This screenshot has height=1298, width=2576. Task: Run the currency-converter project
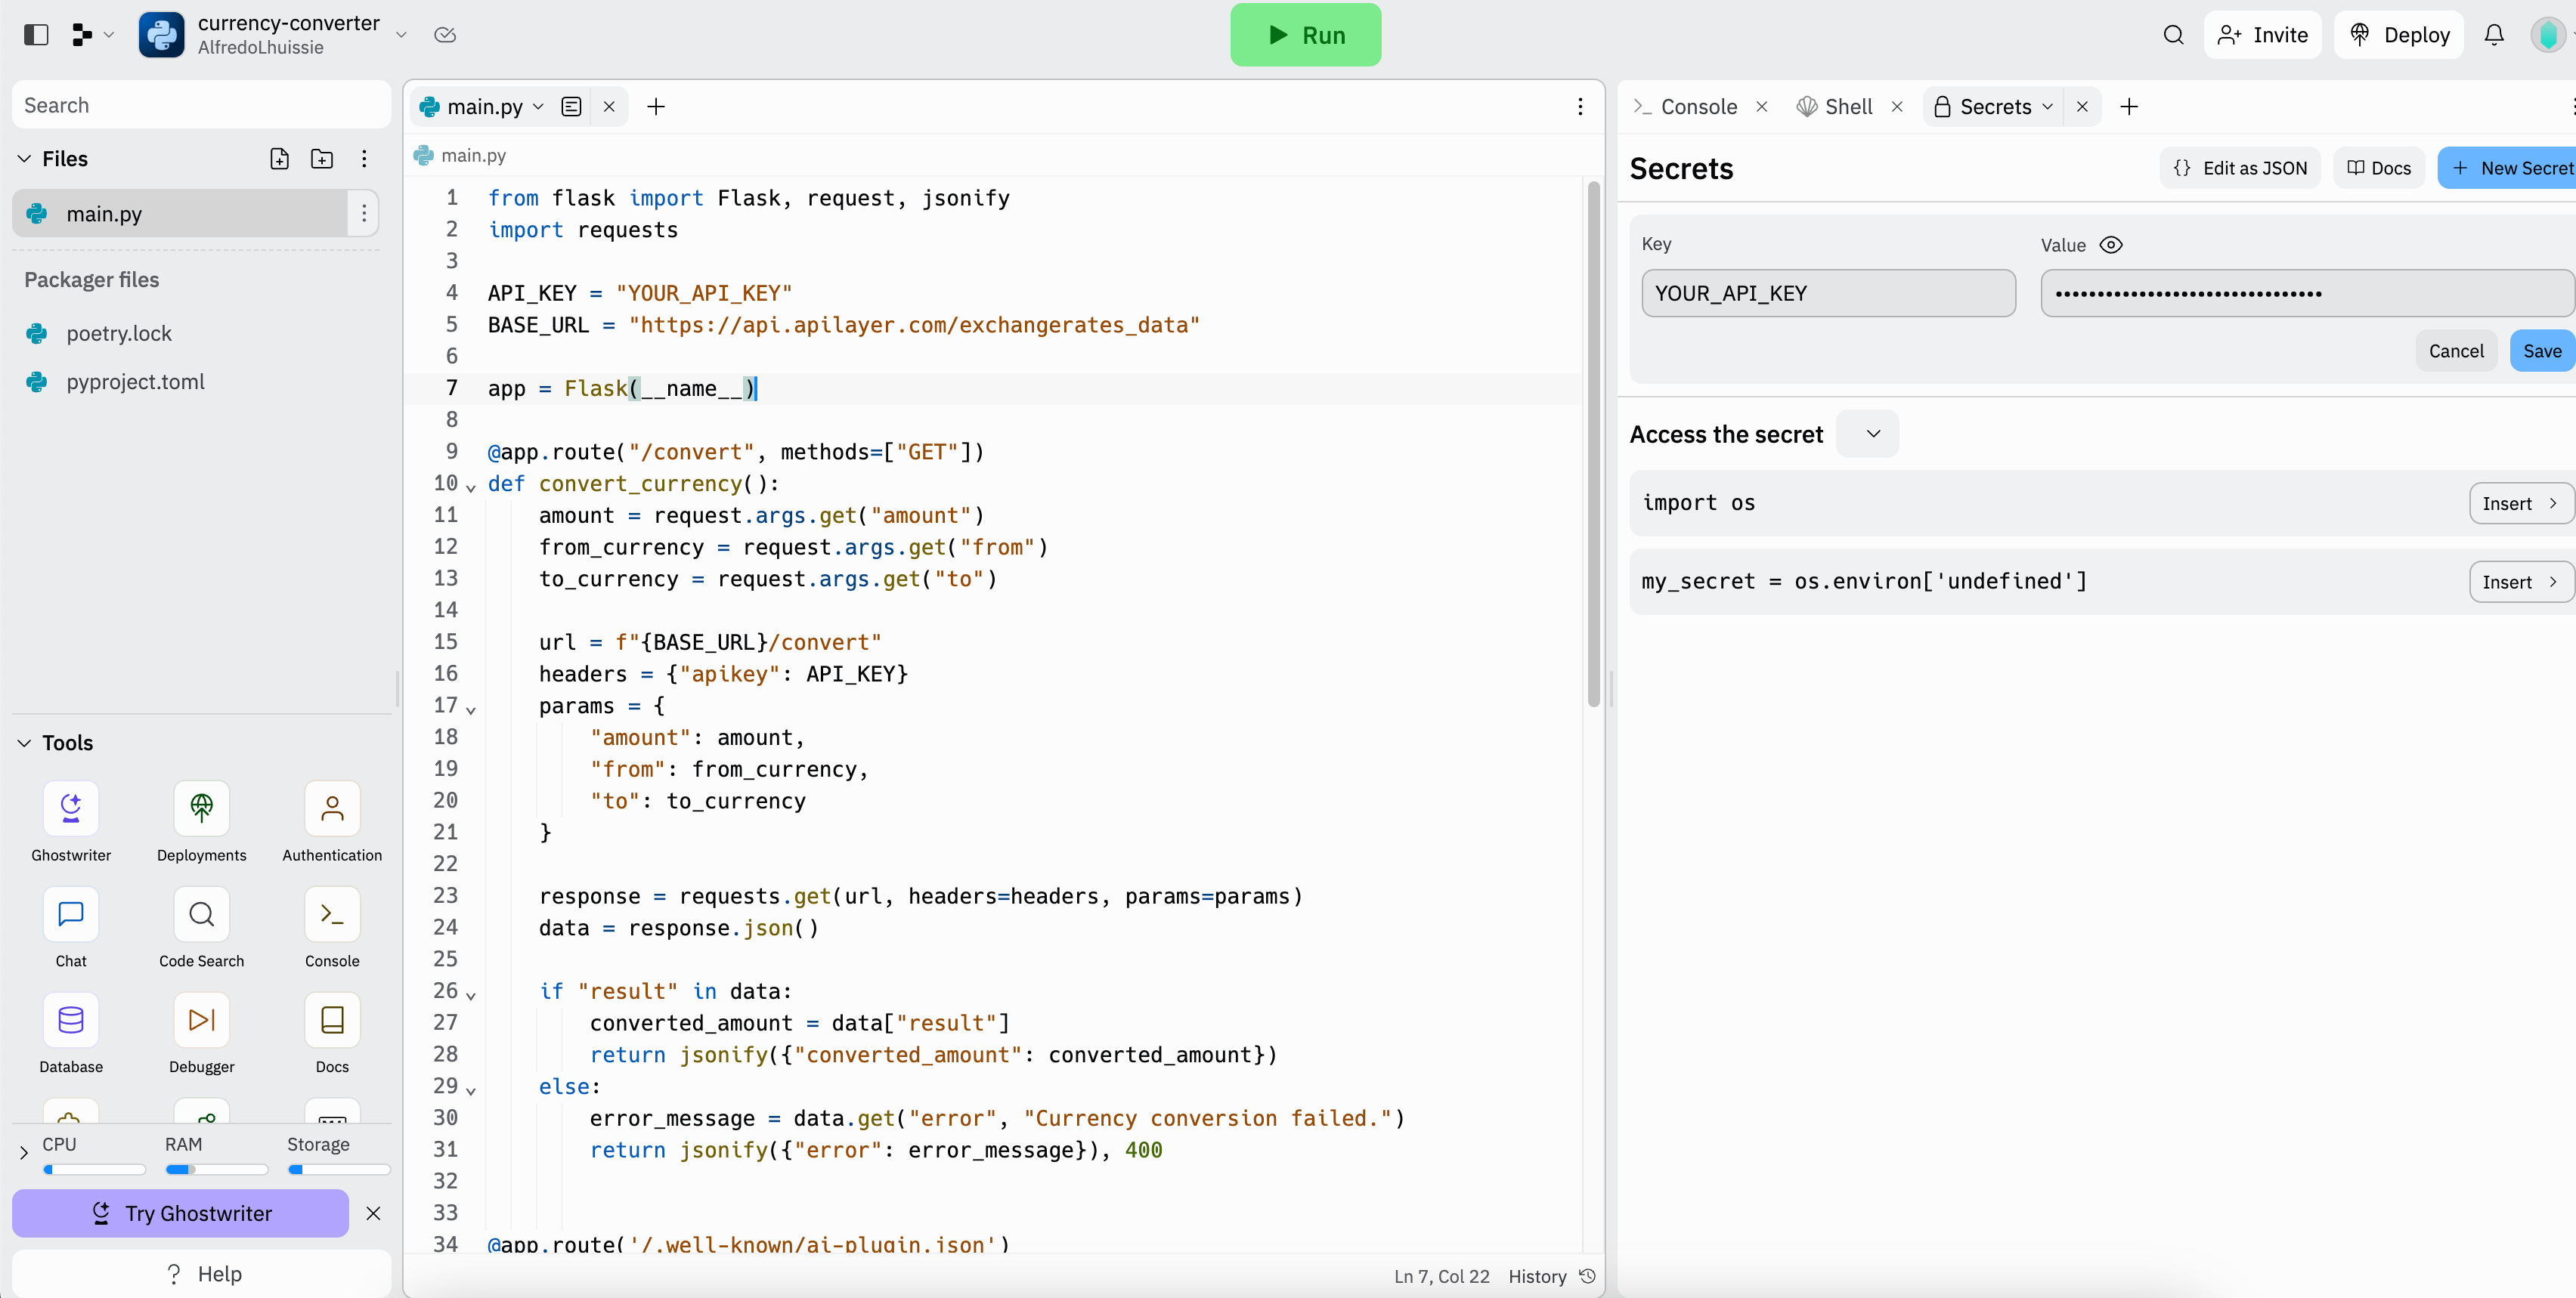click(x=1305, y=35)
